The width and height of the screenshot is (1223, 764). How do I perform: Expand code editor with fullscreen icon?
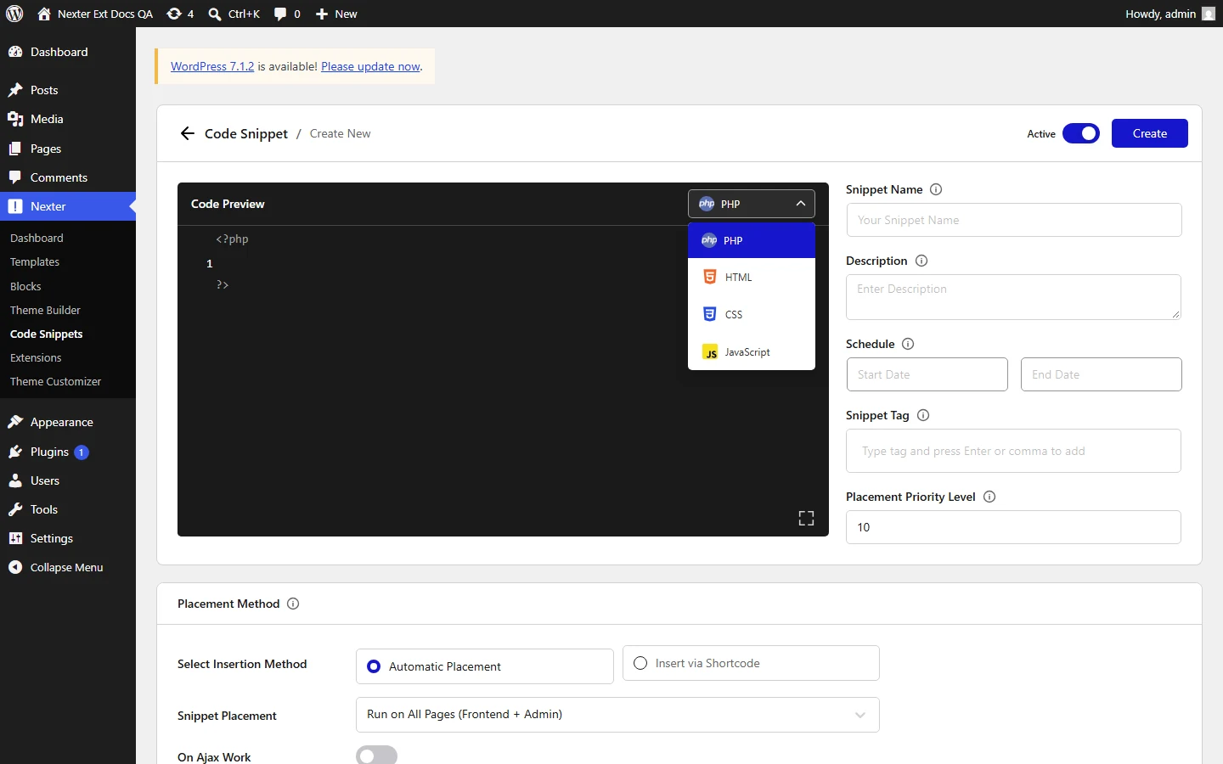coord(806,519)
